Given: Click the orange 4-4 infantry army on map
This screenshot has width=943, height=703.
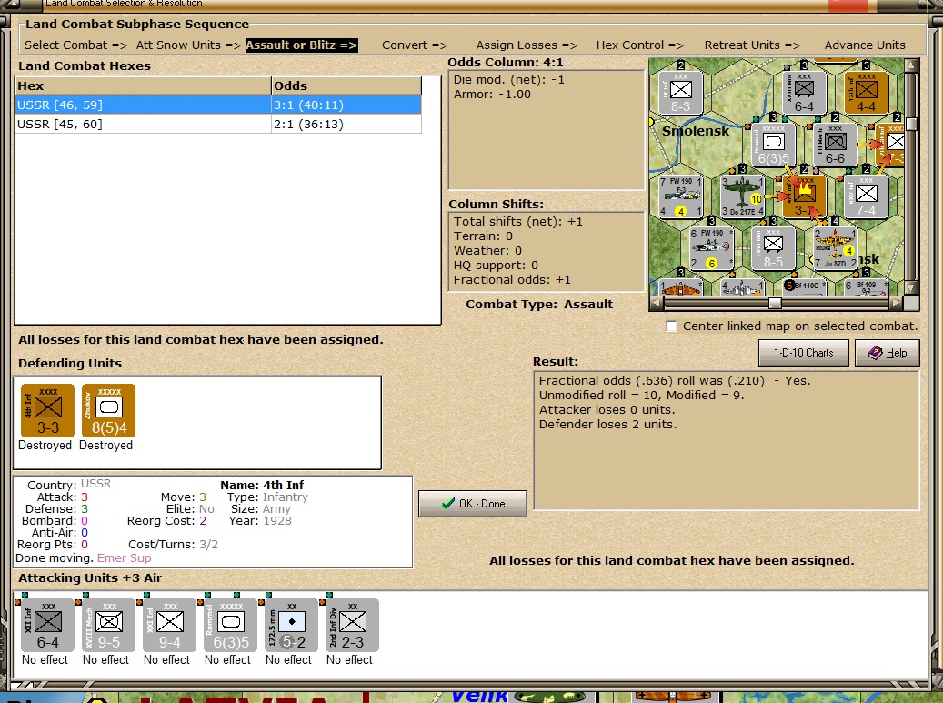Looking at the screenshot, I should click(x=866, y=92).
